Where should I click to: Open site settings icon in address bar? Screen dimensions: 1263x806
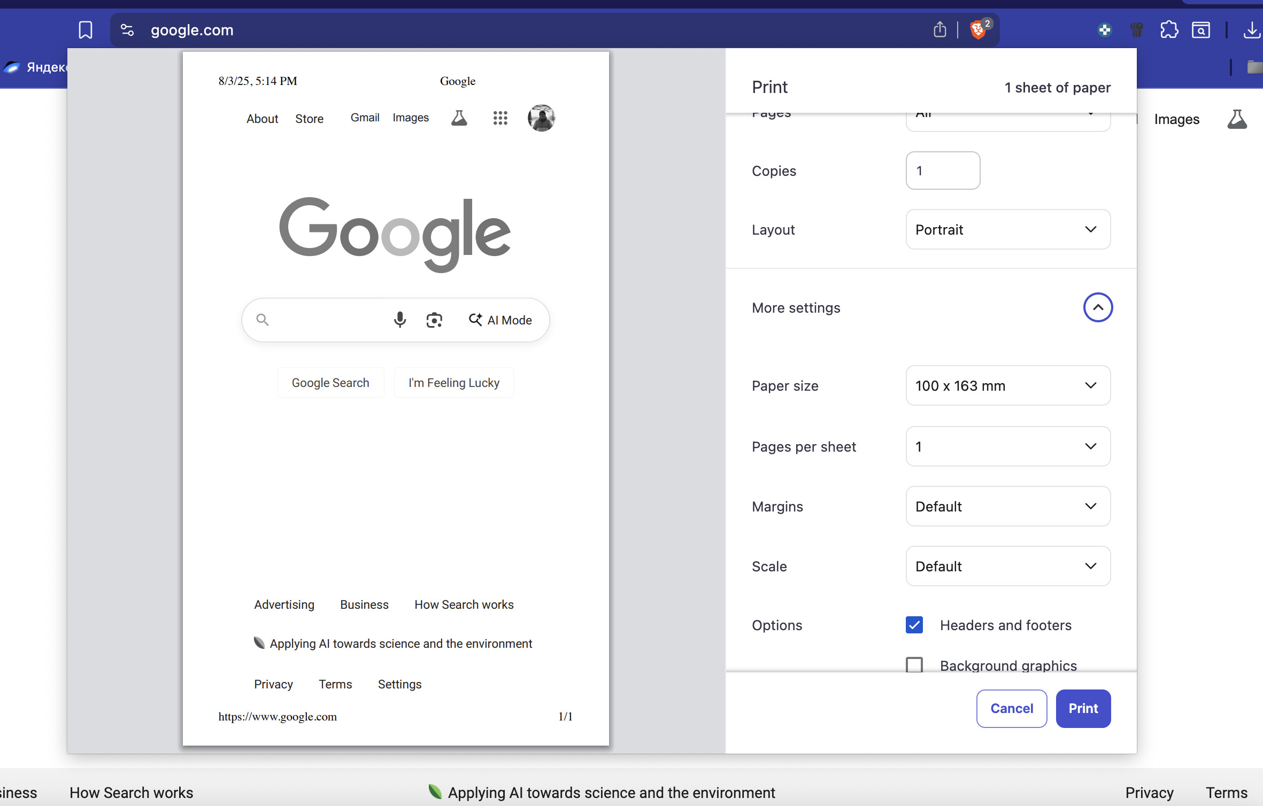coord(127,30)
